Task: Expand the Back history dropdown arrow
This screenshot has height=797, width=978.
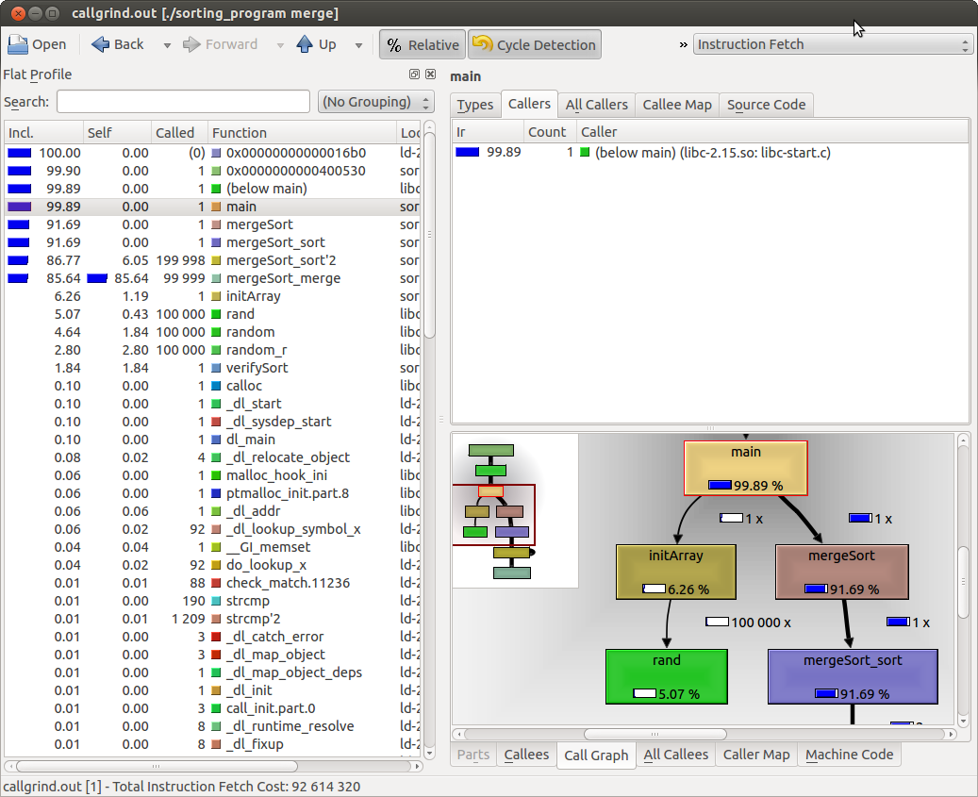Action: (x=167, y=45)
